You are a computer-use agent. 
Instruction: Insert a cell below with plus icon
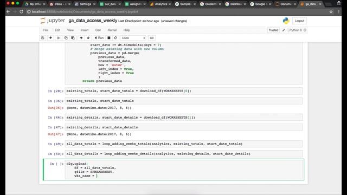50,38
